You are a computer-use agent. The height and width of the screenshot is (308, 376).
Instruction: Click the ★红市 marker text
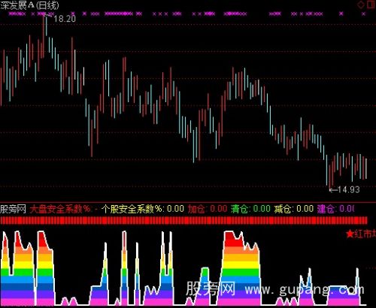coord(360,234)
